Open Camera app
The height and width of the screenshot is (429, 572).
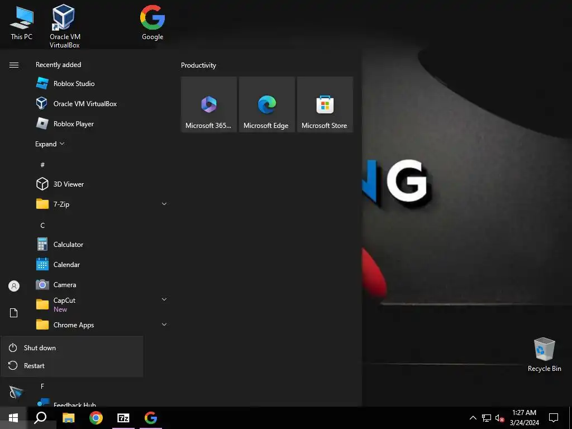101,284
